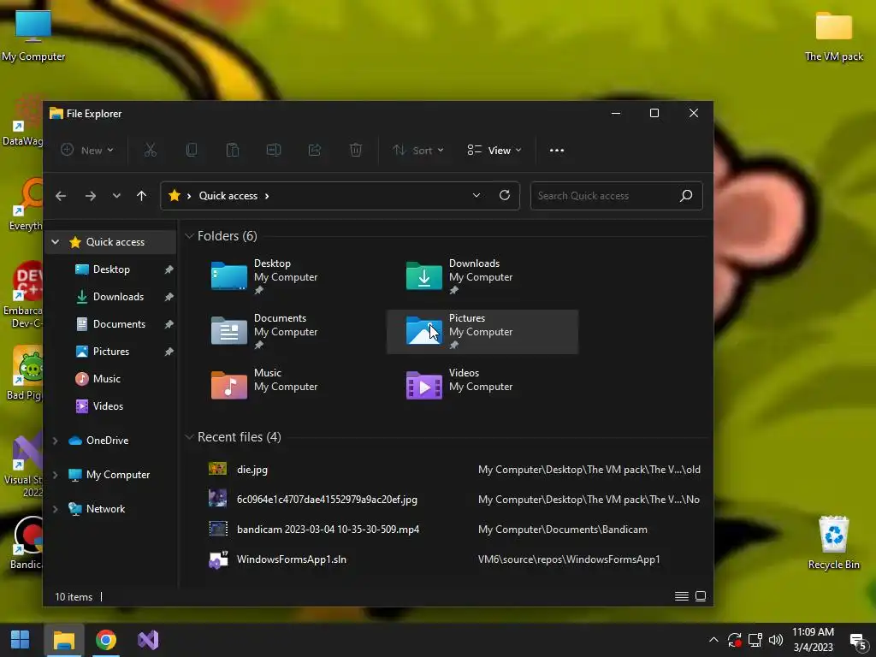The height and width of the screenshot is (657, 876).
Task: Collapse Quick access tree node chevron
Action: (x=56, y=242)
